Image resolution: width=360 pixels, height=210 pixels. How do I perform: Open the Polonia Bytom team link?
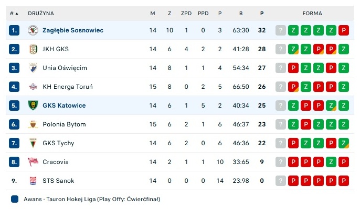64,124
